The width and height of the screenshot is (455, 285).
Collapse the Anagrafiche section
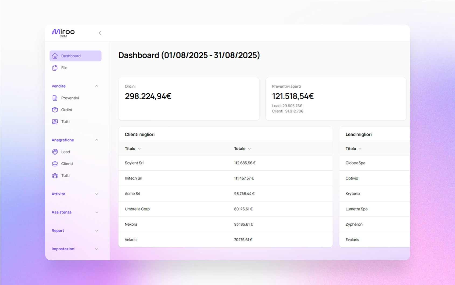[97, 140]
